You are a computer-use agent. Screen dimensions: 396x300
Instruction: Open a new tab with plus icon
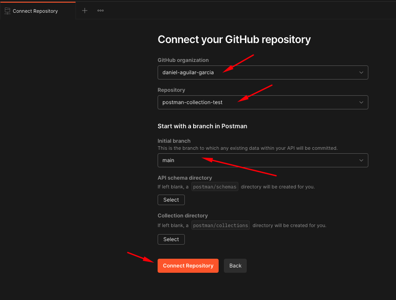click(x=85, y=11)
